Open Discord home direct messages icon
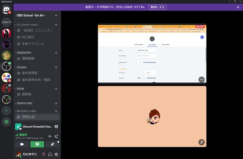The image size is (243, 159). (x=6, y=9)
